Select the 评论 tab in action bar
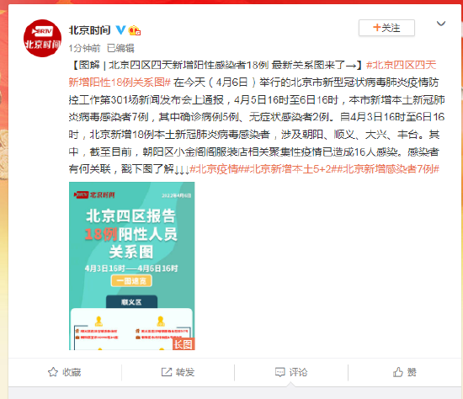The image size is (463, 399). click(291, 372)
